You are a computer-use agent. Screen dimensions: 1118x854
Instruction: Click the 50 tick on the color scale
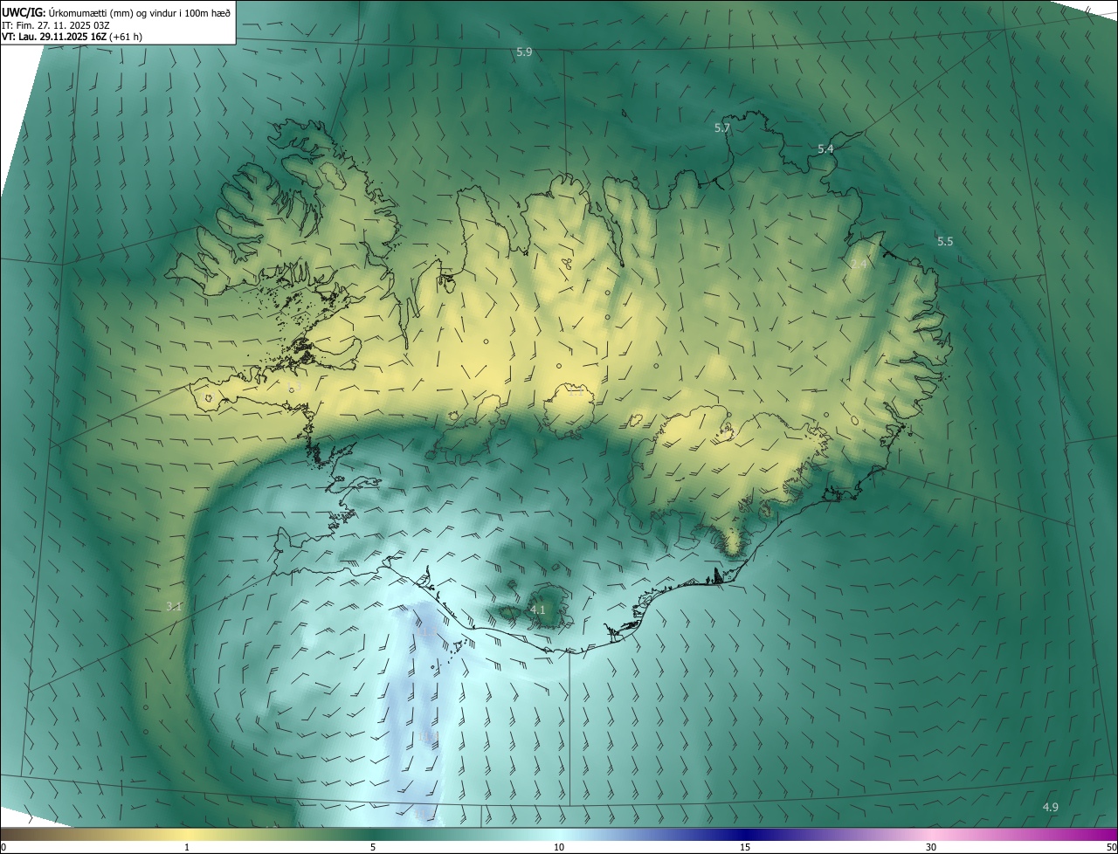tap(1111, 847)
